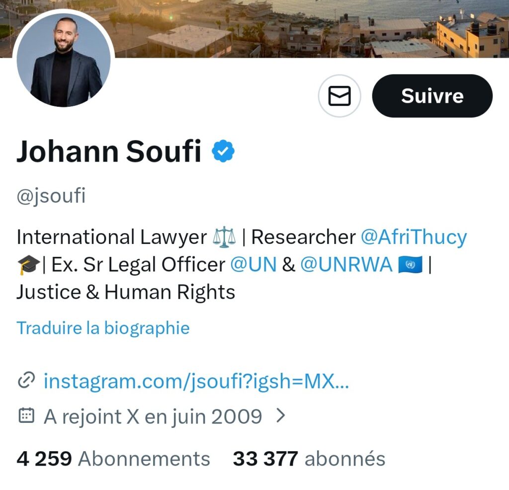Click the Johann Soufi display name
The width and height of the screenshot is (509, 490).
click(109, 151)
